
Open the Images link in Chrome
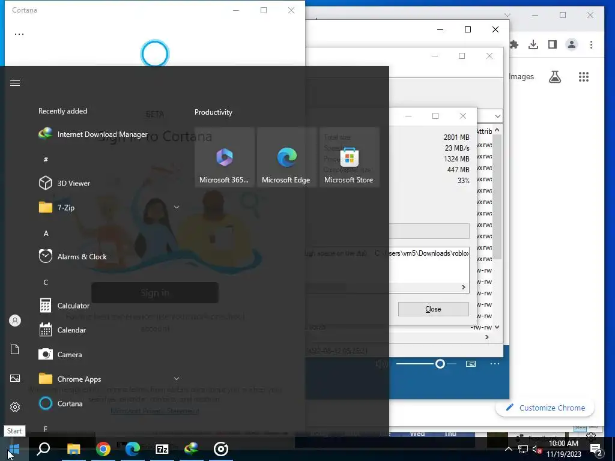(522, 76)
